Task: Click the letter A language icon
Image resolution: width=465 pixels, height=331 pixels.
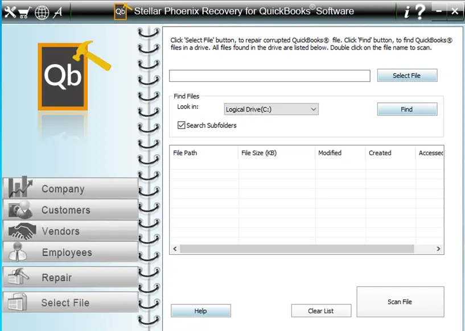Action: pos(58,12)
